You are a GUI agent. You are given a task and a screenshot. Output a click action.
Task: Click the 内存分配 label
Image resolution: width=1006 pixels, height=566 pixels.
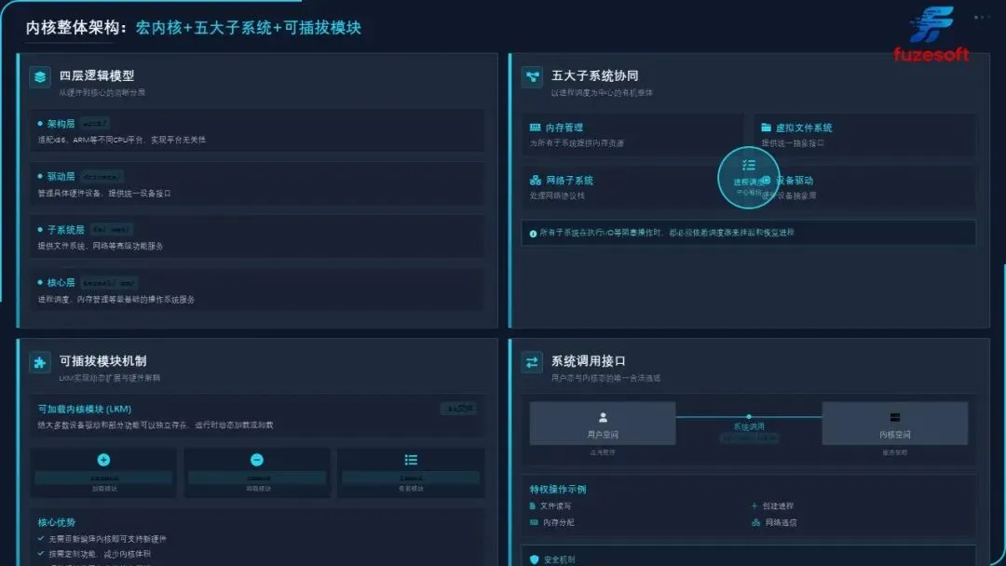coord(559,523)
